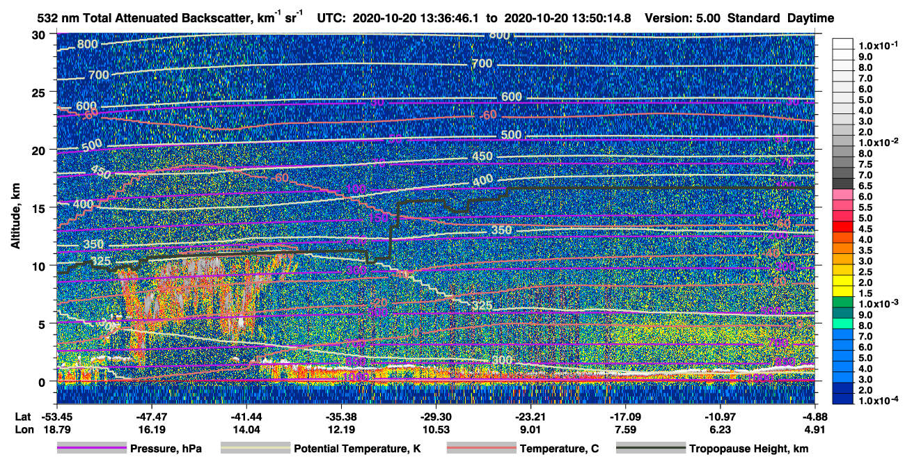
Task: Select latitude value '-10.97'
Action: [720, 417]
